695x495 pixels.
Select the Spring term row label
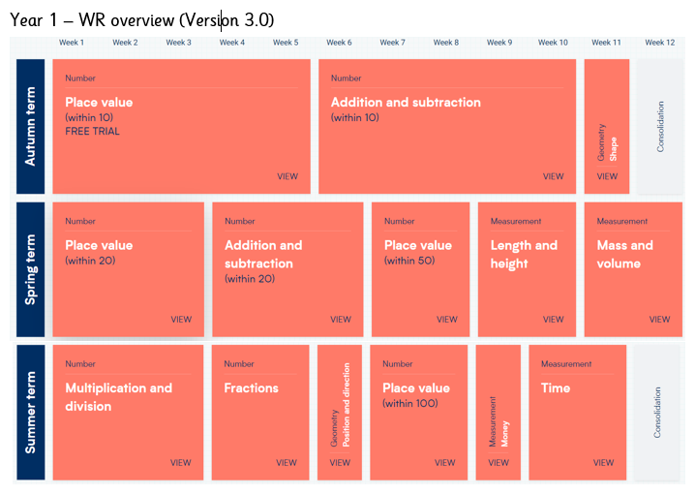coord(31,269)
